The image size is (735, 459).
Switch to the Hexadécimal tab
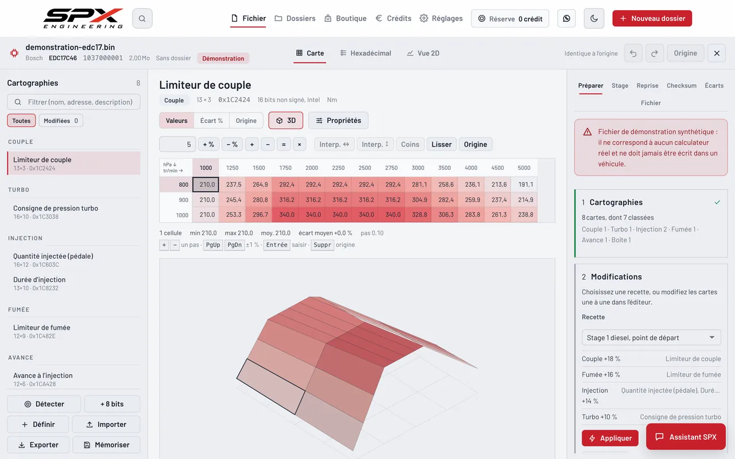[x=365, y=53]
